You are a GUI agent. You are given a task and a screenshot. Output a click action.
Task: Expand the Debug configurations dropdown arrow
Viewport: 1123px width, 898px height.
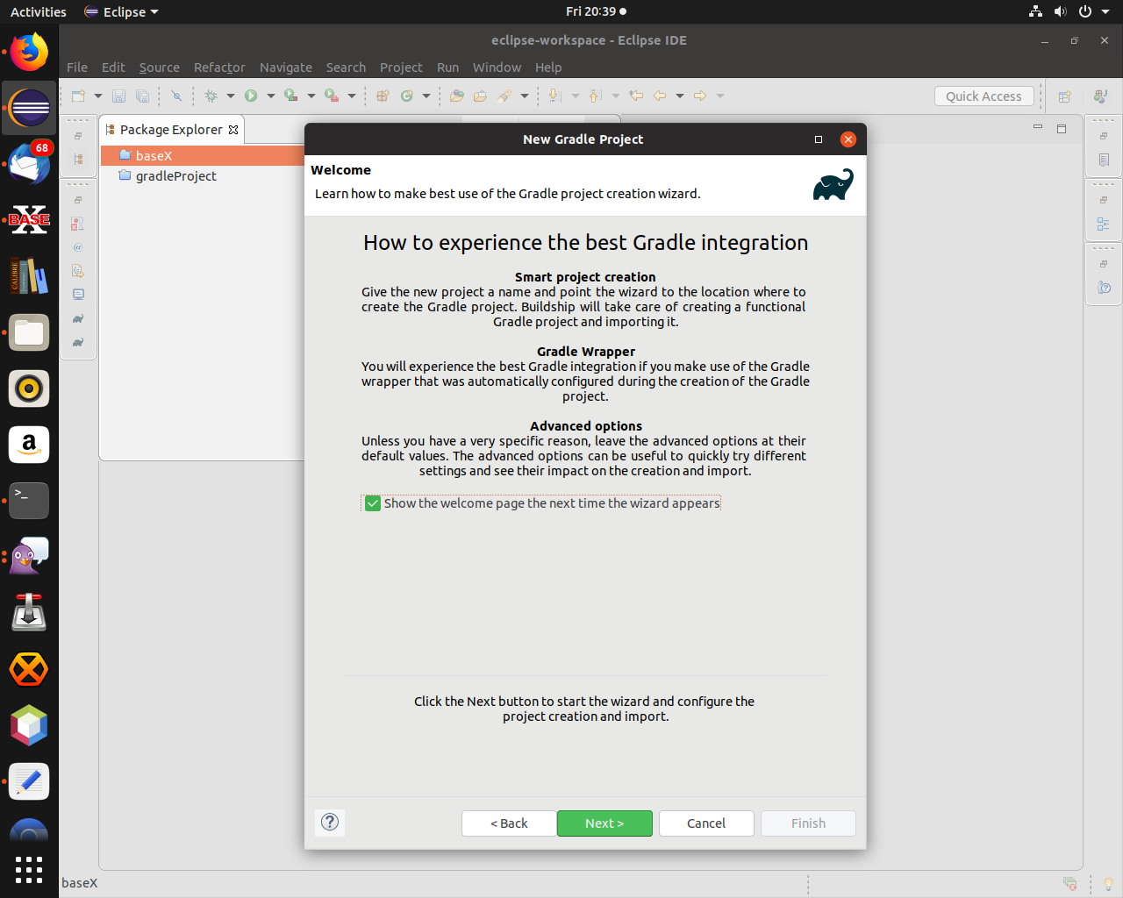(x=231, y=96)
